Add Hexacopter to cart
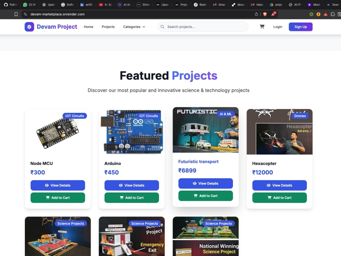 coord(280,198)
